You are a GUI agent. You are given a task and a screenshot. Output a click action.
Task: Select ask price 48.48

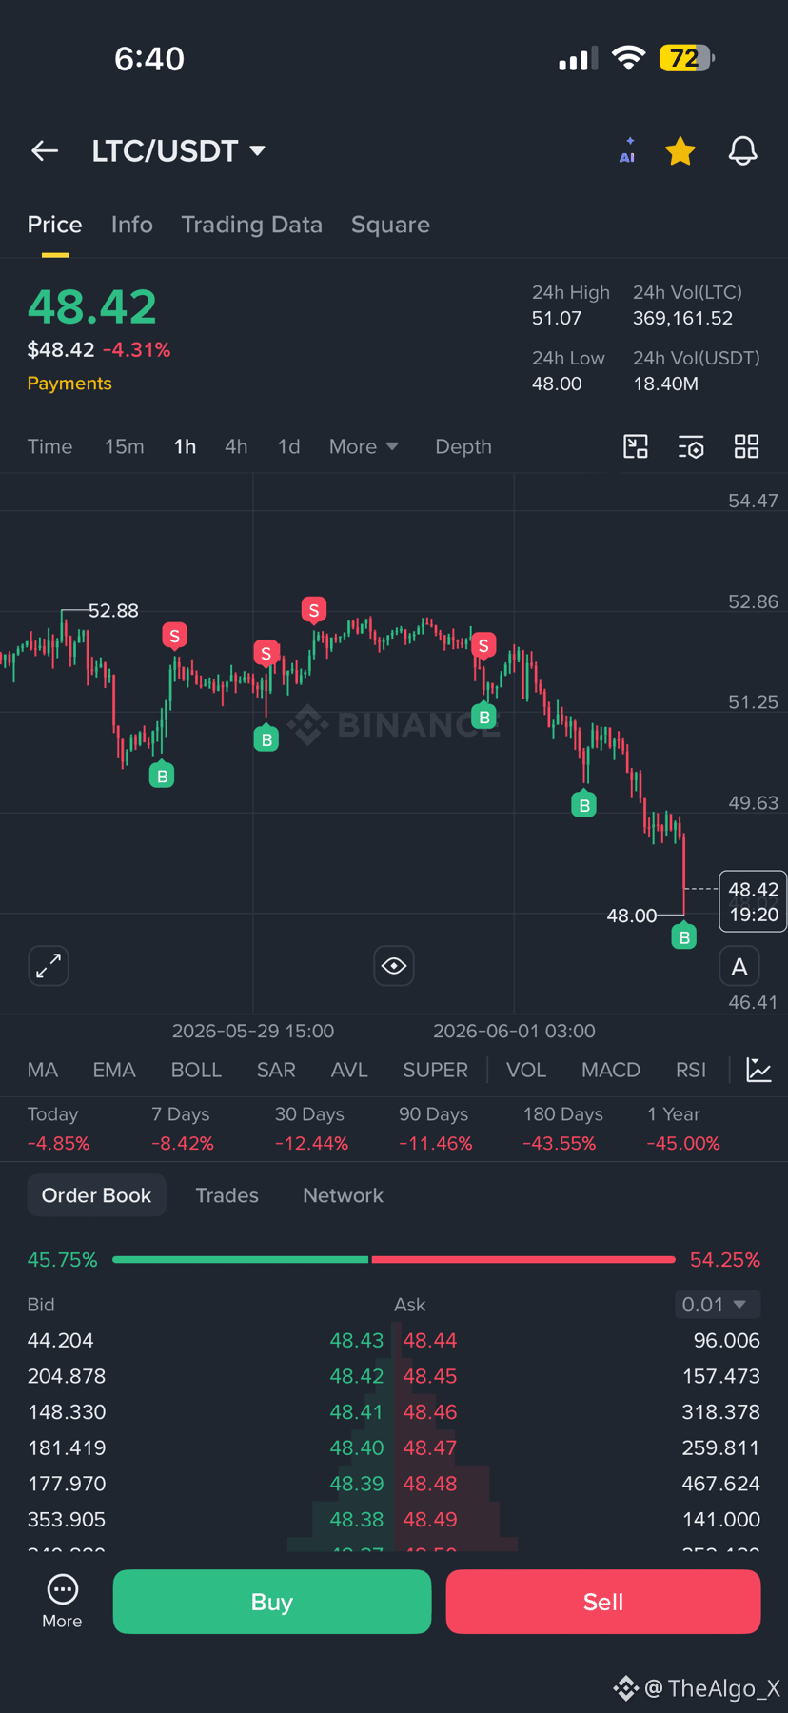point(430,1484)
